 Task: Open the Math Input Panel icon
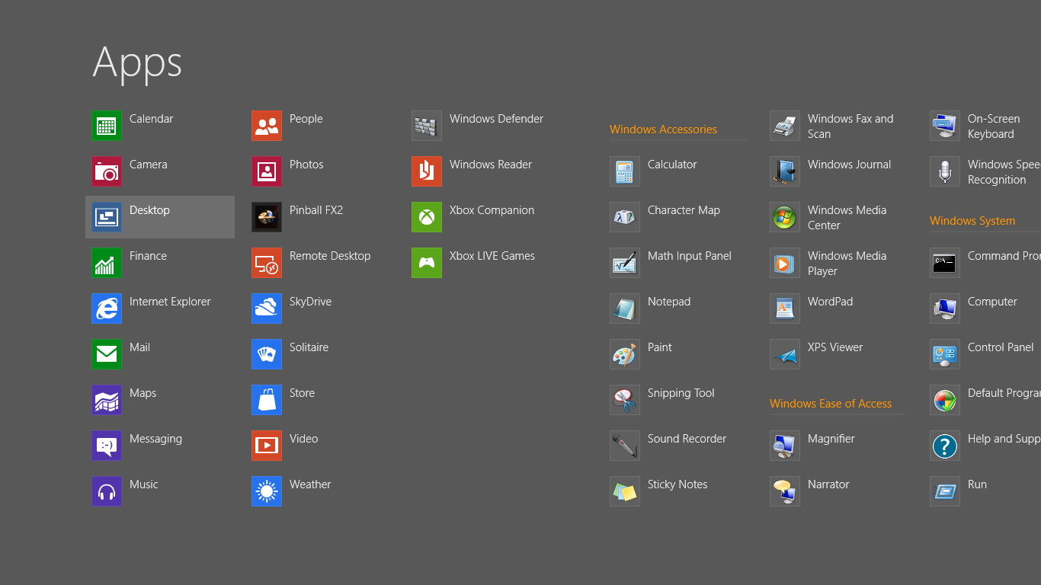click(625, 263)
